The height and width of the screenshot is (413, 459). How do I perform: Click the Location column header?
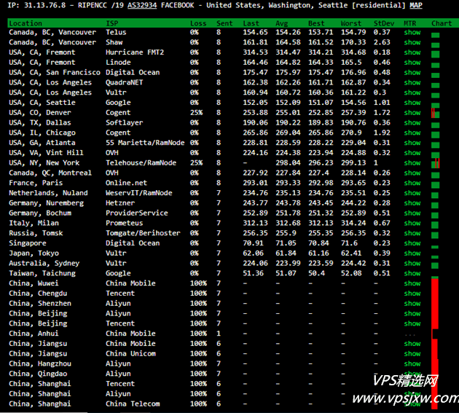[x=25, y=23]
